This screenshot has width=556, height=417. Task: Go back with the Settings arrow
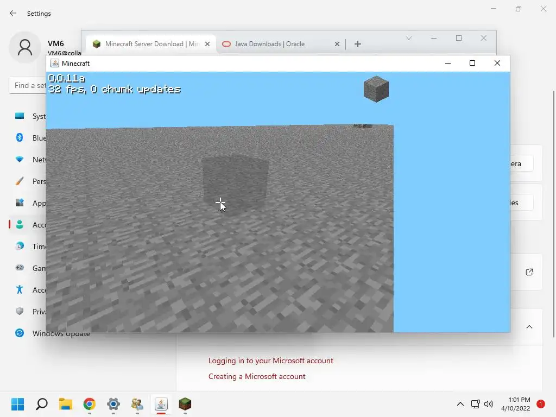click(13, 14)
